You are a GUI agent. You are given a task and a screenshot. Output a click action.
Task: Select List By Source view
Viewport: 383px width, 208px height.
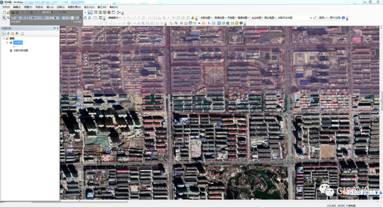click(x=8, y=33)
